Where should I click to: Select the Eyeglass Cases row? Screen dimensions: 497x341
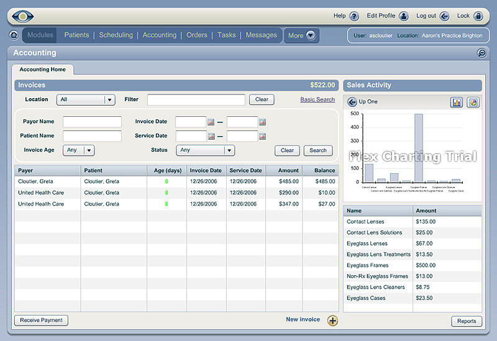413,298
